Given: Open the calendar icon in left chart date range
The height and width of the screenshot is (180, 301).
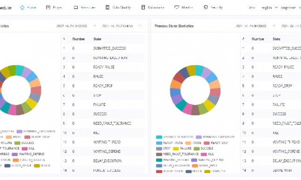Looking at the screenshot, I should point(140,26).
